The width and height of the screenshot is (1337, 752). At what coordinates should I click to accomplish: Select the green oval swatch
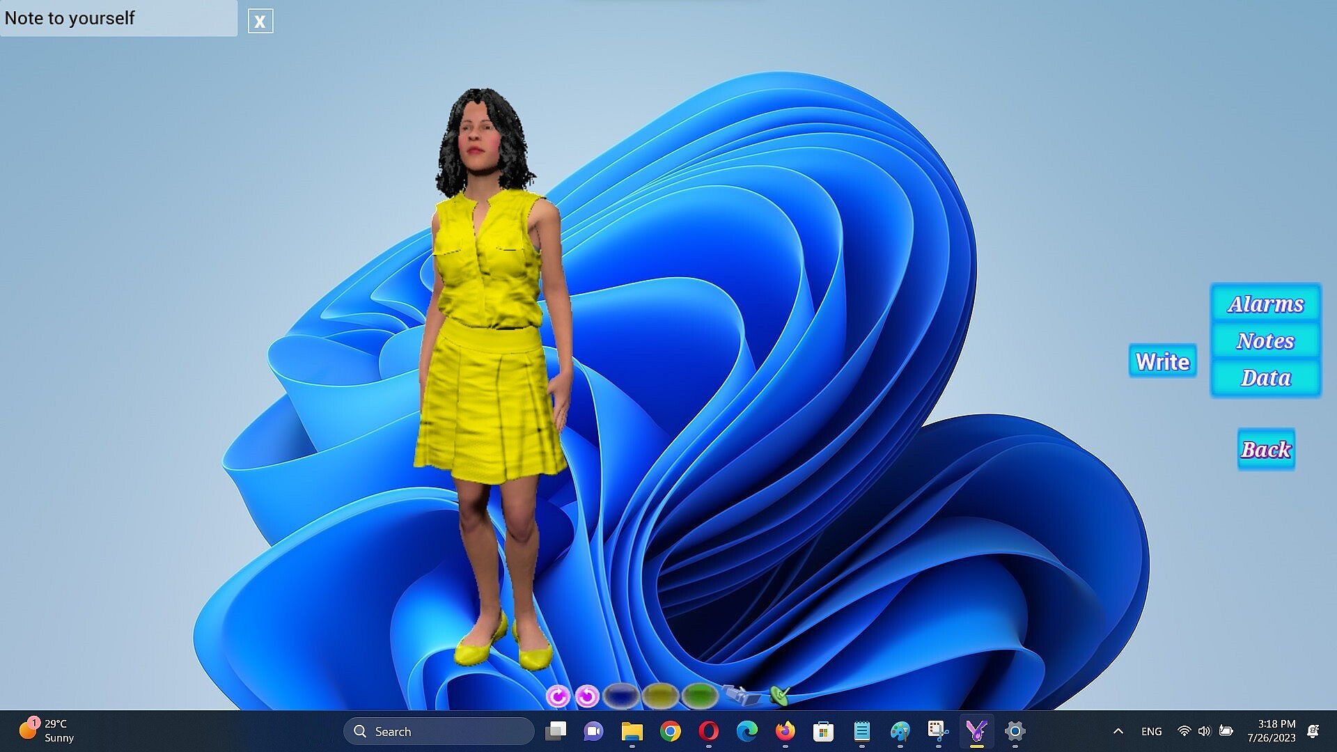(x=700, y=695)
